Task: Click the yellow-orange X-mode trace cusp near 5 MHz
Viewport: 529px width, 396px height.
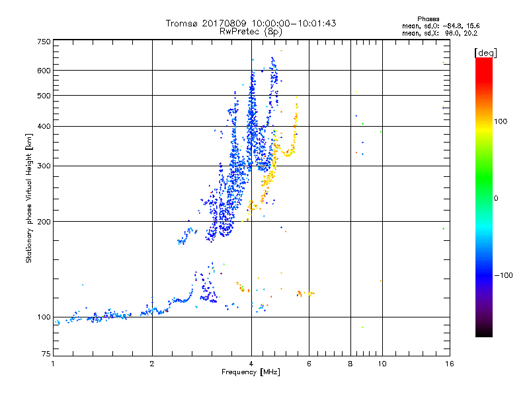Action: (x=288, y=153)
